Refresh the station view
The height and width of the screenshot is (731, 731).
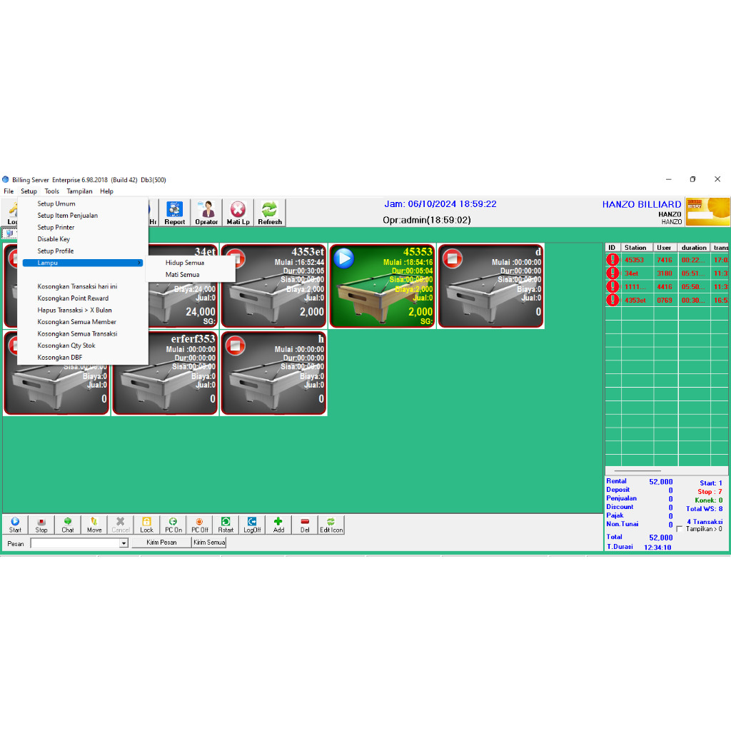tap(269, 213)
